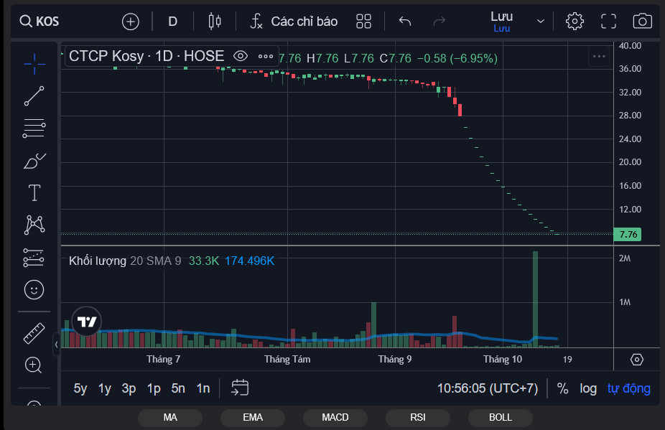
Task: Select the crosshair cursor tool
Action: [34, 64]
